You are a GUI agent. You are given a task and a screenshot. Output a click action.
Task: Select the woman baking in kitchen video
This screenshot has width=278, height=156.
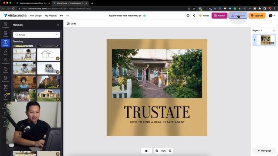coord(24,68)
